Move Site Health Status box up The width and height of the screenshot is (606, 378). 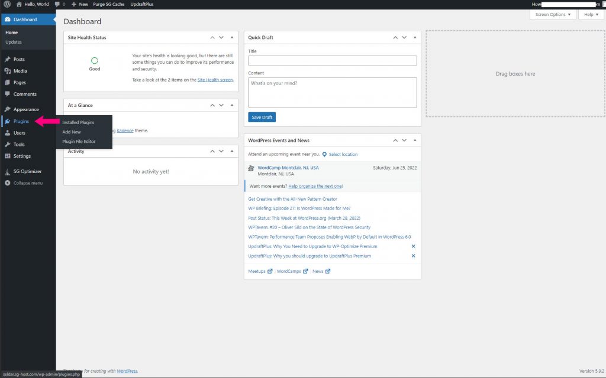[212, 37]
